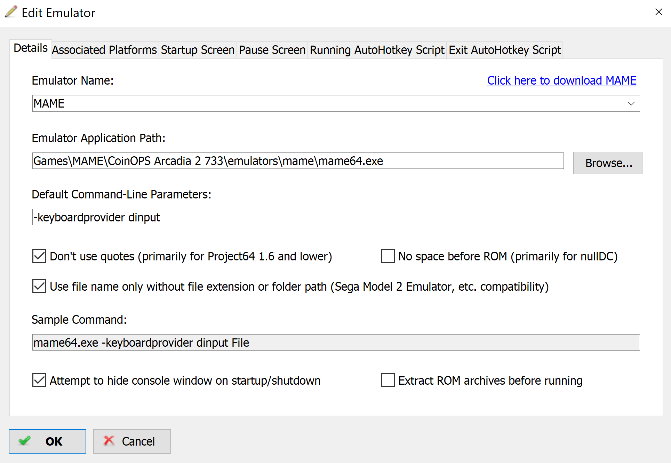671x463 pixels.
Task: Switch to the Details tab
Action: point(31,48)
